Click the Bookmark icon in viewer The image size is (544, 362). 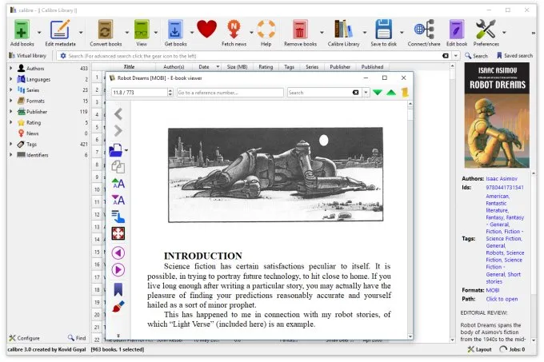tap(118, 289)
